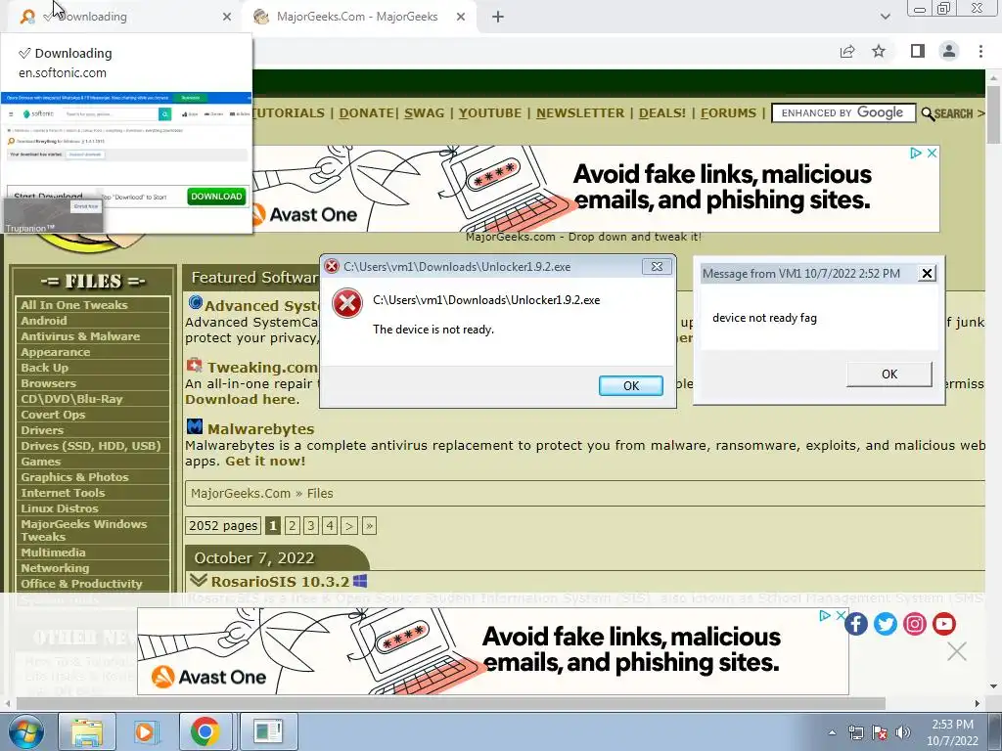Click DOWNLOAD button in softonic tab preview
Viewport: 1002px width, 751px height.
point(216,196)
